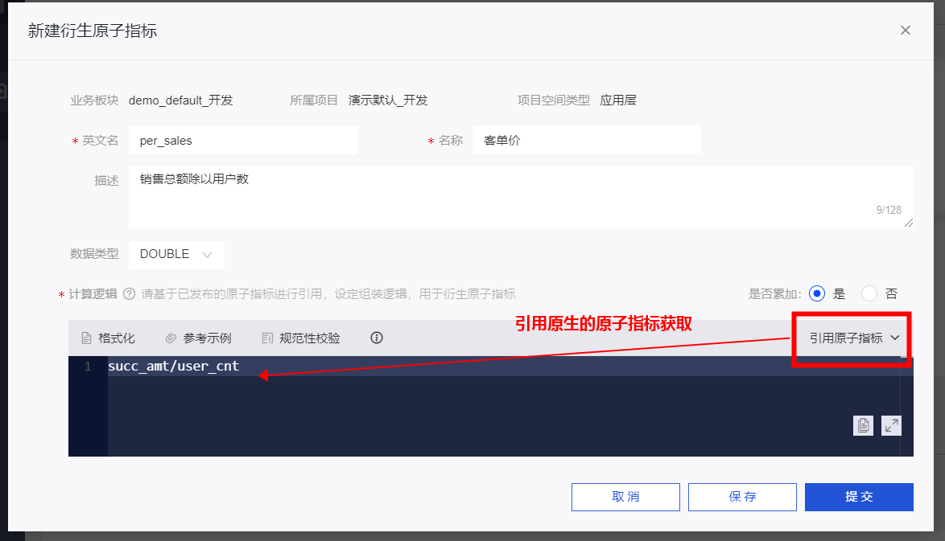Click the info icon beside 规范性校验

(x=376, y=338)
